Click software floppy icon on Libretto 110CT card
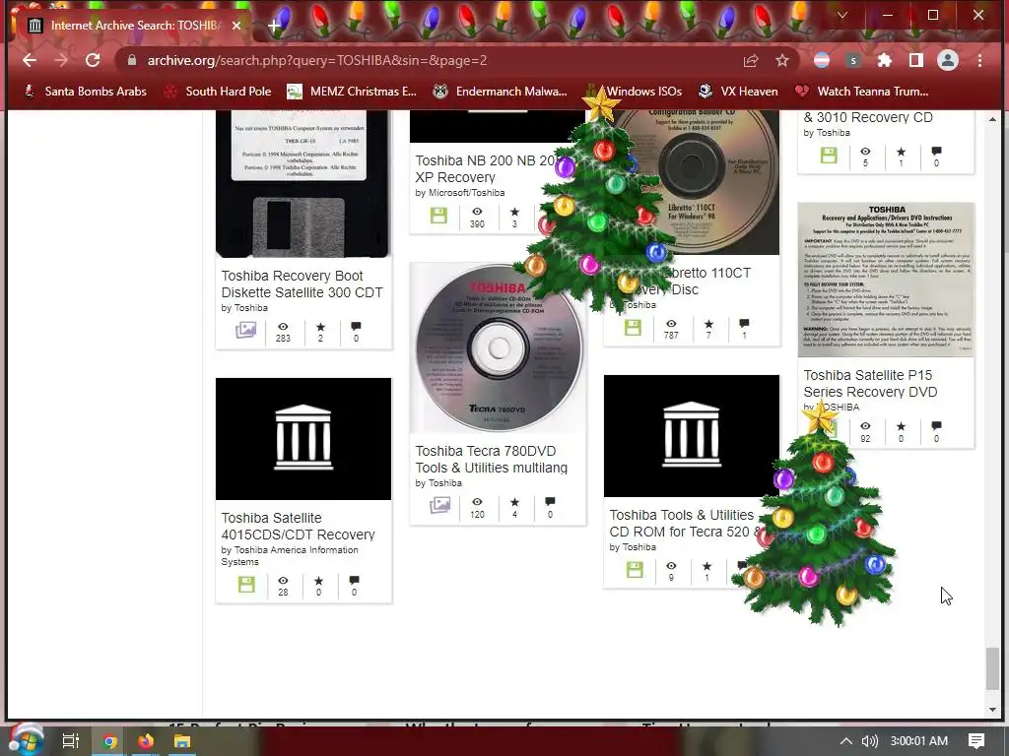This screenshot has width=1009, height=756. click(634, 327)
